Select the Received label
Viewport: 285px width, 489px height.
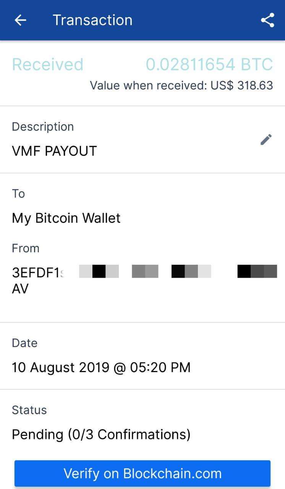pyautogui.click(x=48, y=65)
